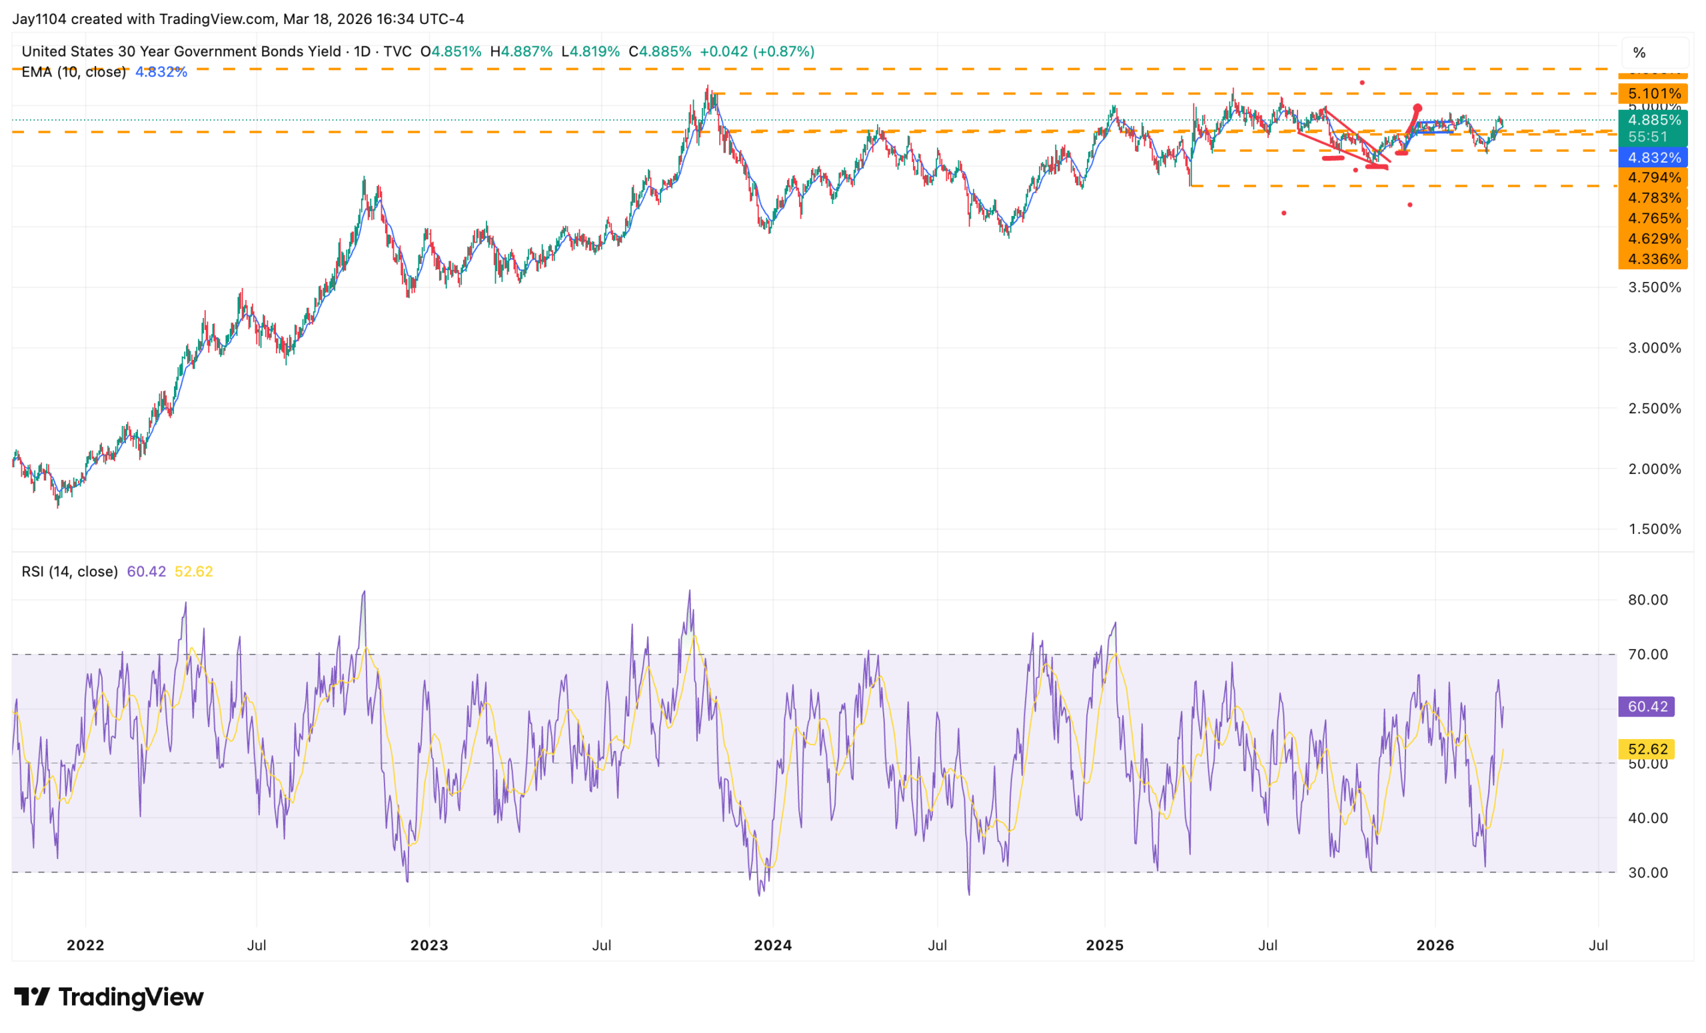Click the 2022 label on time axis
Screen dimensions: 1706x1033
pyautogui.click(x=85, y=945)
